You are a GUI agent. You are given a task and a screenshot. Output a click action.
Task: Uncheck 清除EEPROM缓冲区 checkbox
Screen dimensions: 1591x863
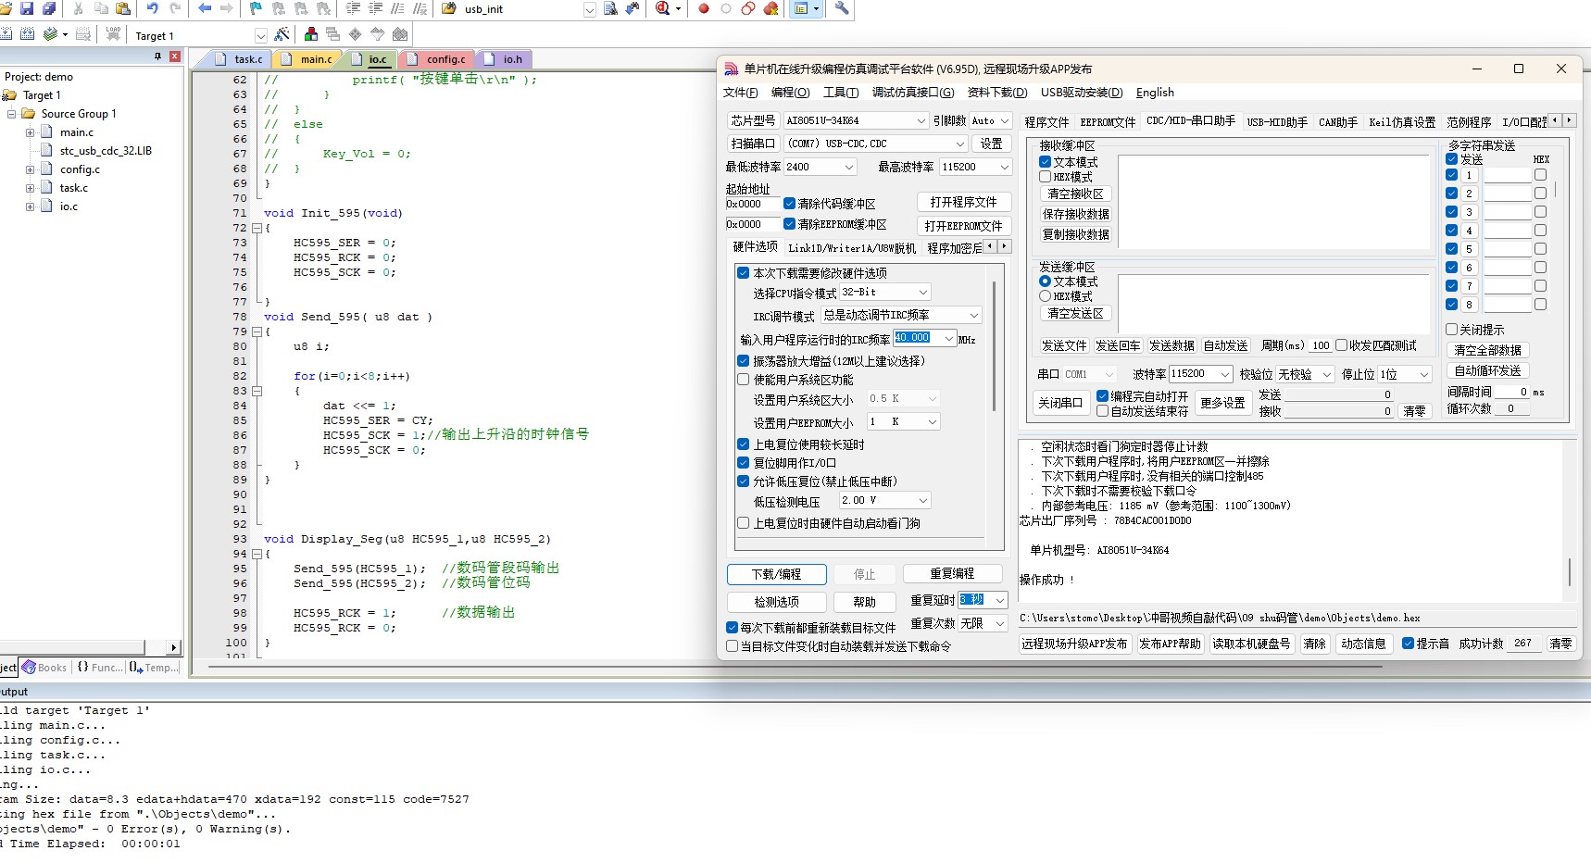(789, 224)
